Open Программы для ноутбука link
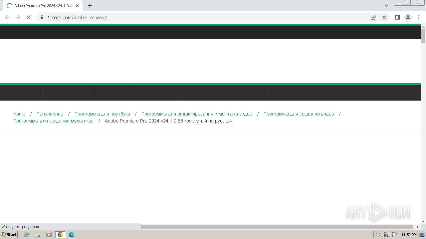 click(102, 114)
